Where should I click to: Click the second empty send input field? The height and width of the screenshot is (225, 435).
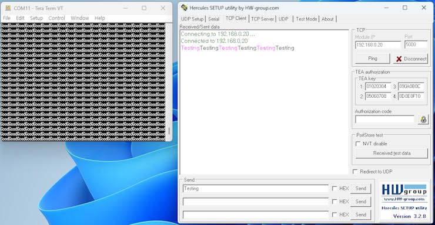(x=256, y=202)
